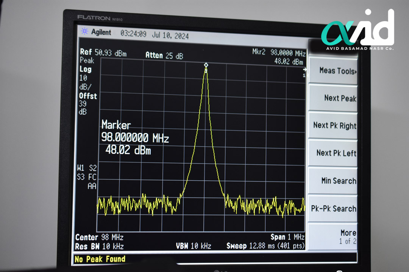Click the diamond marker at the signal peak
409x272 pixels.
coord(206,65)
